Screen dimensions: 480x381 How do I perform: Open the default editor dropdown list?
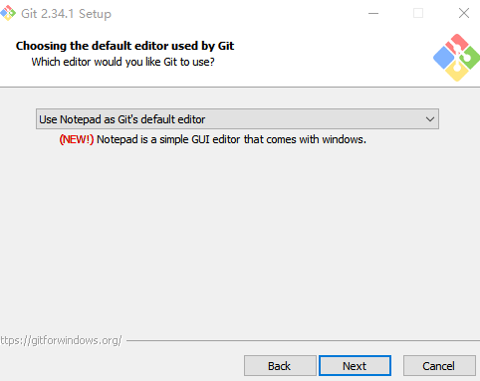click(x=237, y=119)
